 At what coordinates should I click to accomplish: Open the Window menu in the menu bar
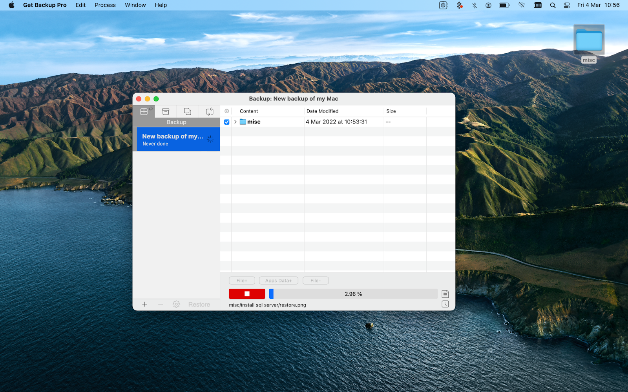coord(135,5)
